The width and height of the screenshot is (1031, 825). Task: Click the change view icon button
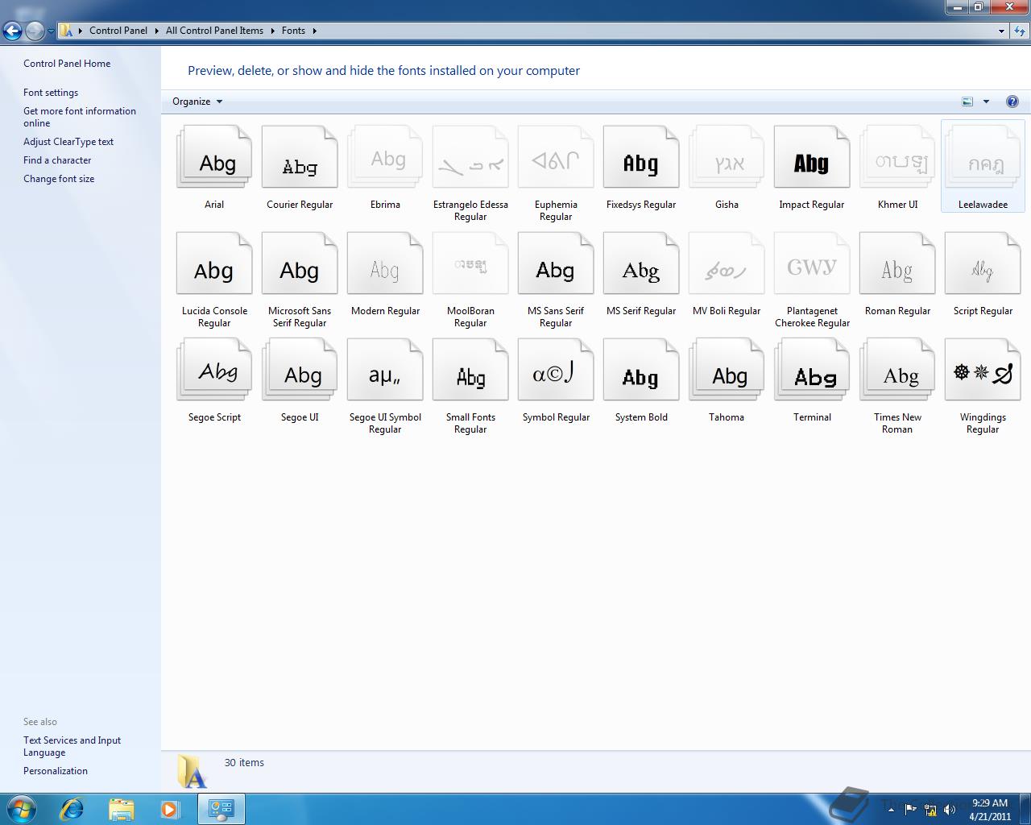point(967,102)
